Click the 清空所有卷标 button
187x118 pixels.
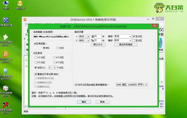(126, 45)
